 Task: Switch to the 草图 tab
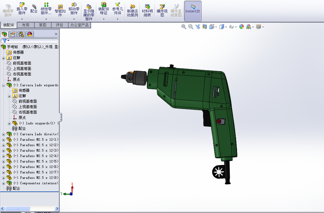43,25
